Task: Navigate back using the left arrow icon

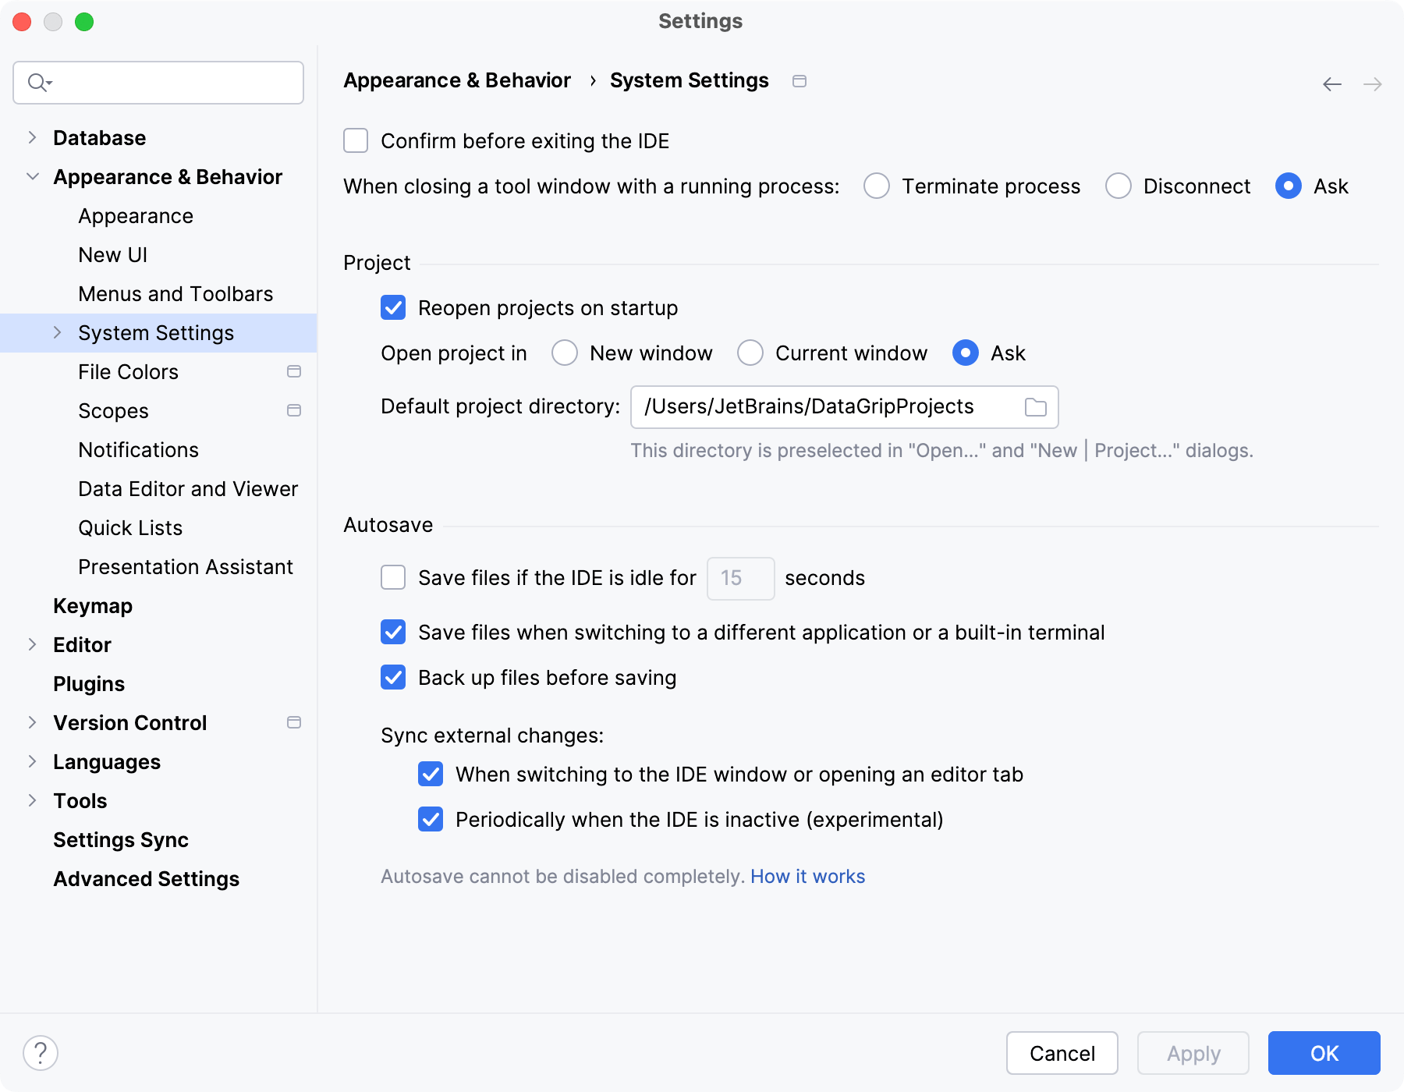Action: pos(1331,83)
